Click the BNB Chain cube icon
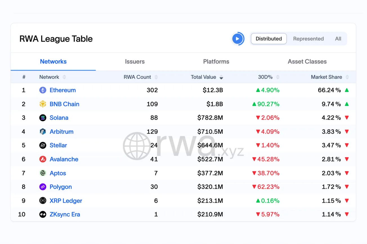The width and height of the screenshot is (367, 244). point(42,104)
